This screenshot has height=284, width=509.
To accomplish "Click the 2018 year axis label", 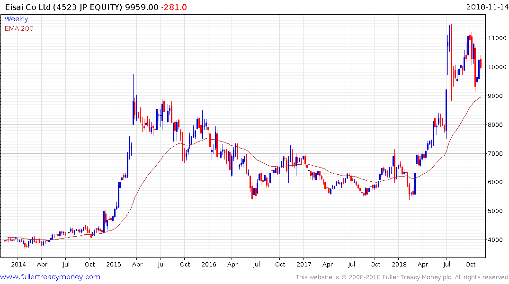I will (399, 264).
